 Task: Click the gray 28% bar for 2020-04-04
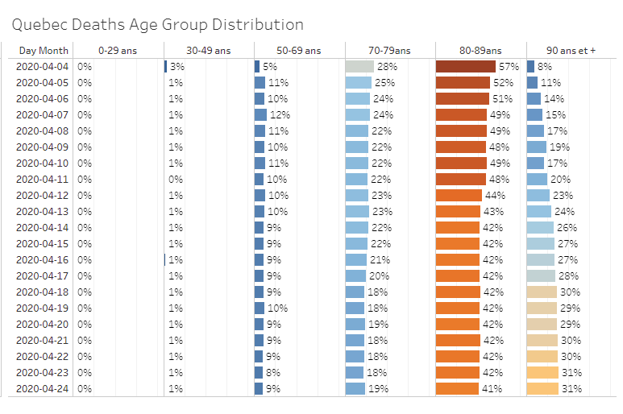coord(359,67)
